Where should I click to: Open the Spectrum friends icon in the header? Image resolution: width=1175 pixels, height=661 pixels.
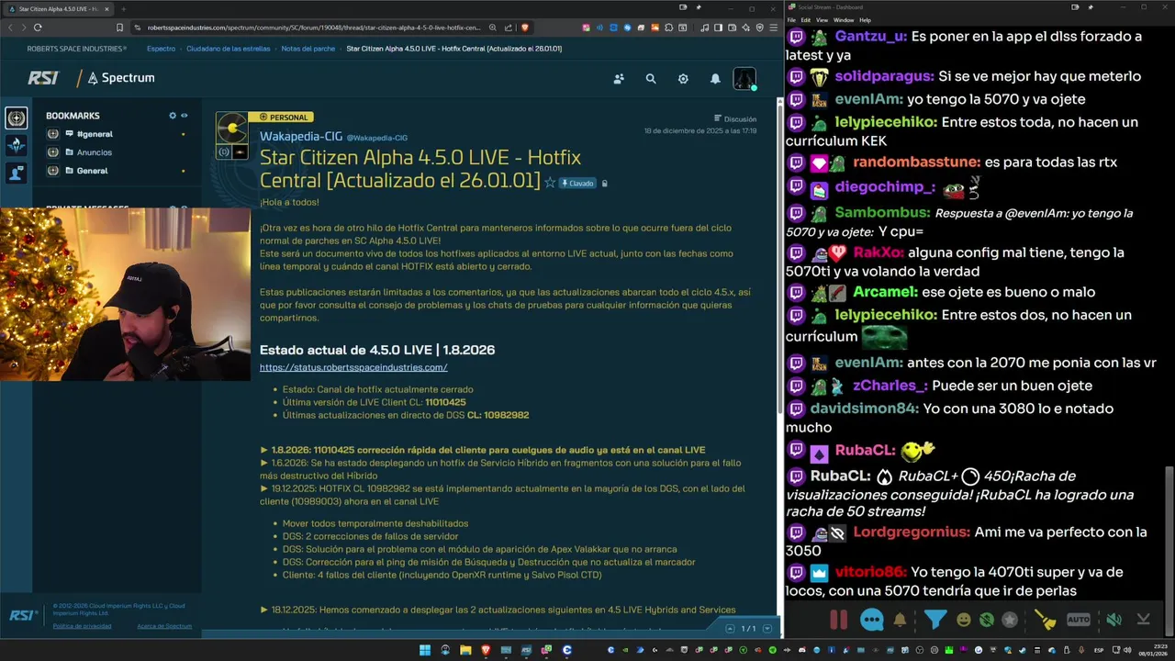click(x=619, y=79)
